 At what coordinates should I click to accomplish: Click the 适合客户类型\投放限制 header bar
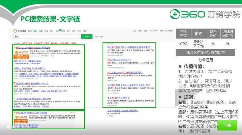tap(206, 53)
